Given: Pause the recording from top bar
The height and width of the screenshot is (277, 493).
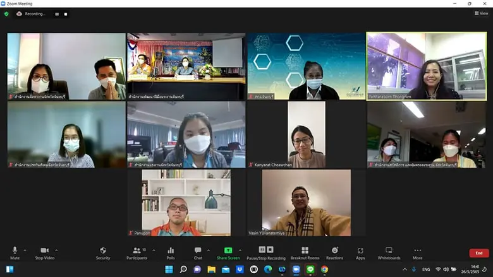Looking at the screenshot, I should (x=57, y=14).
